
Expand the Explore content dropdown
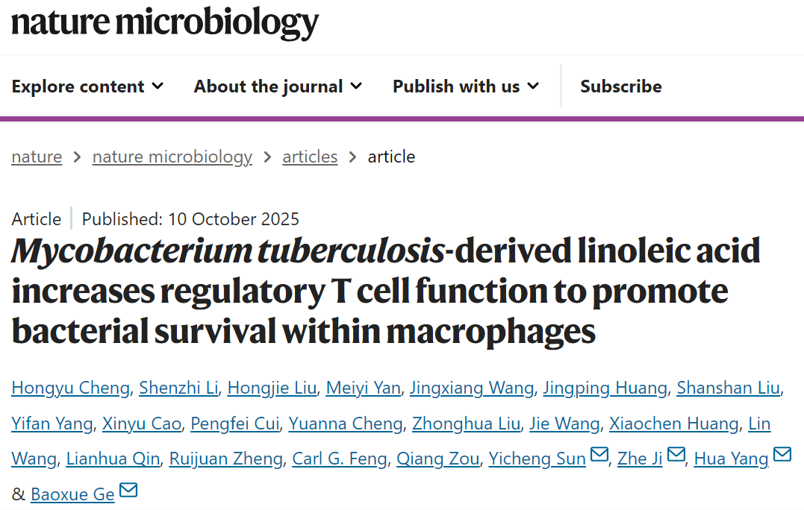[87, 86]
